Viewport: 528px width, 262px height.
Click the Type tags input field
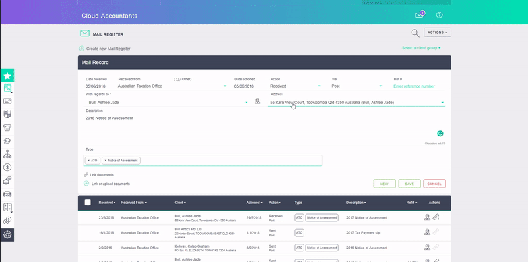203,161
